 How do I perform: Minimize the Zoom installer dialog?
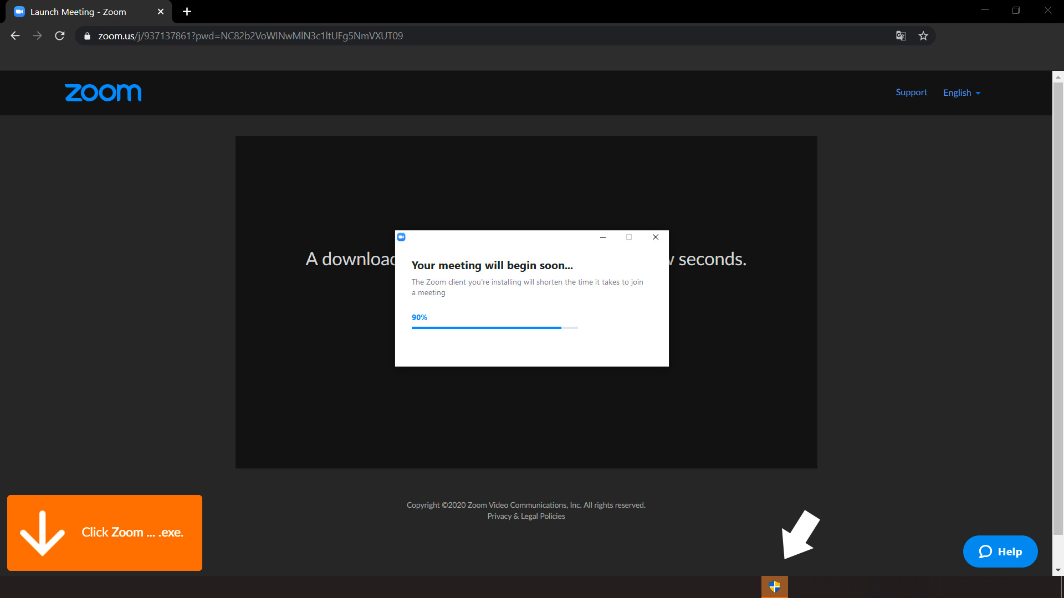(x=603, y=237)
